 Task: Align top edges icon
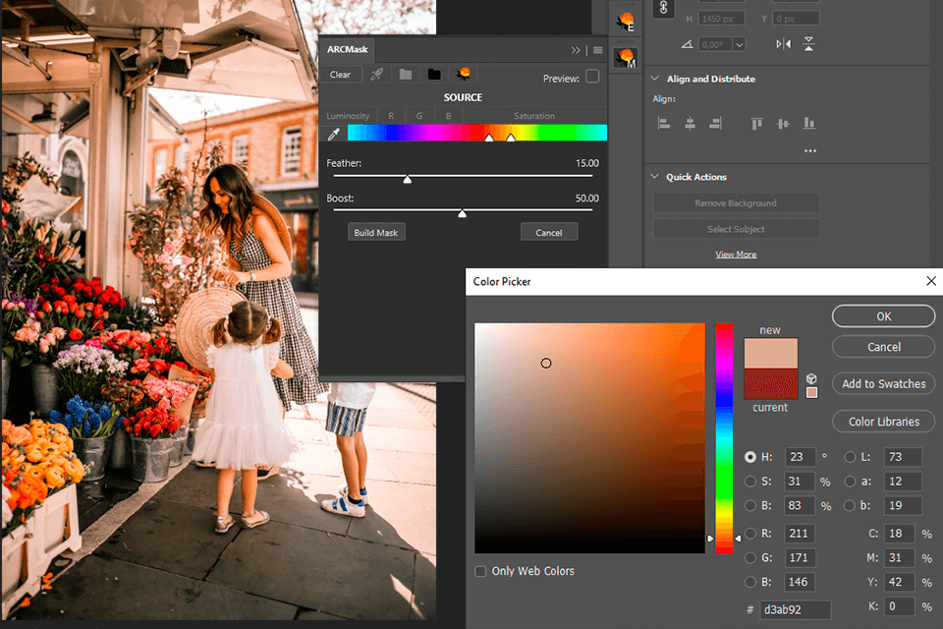[756, 124]
